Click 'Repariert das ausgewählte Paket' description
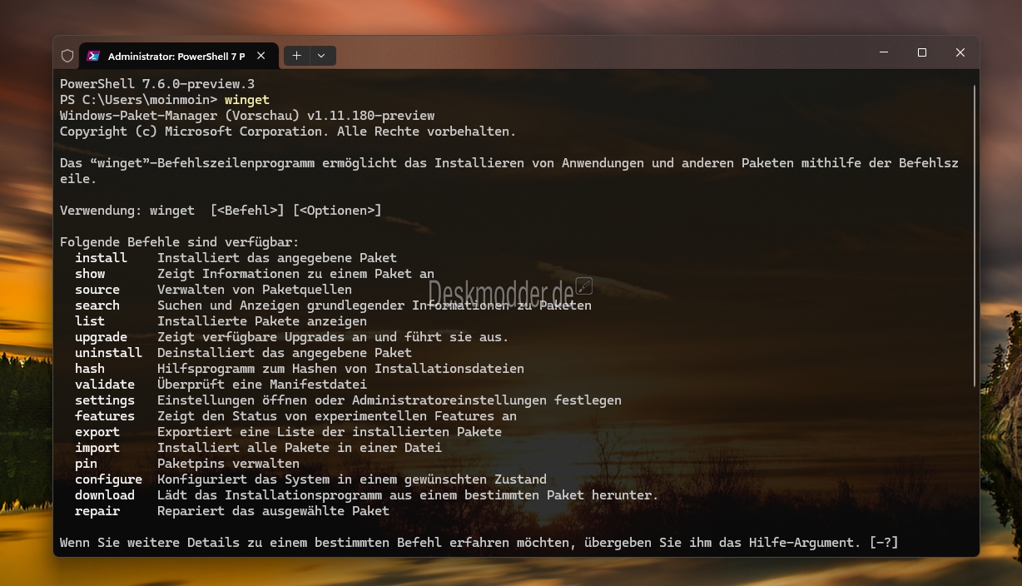 click(x=273, y=511)
